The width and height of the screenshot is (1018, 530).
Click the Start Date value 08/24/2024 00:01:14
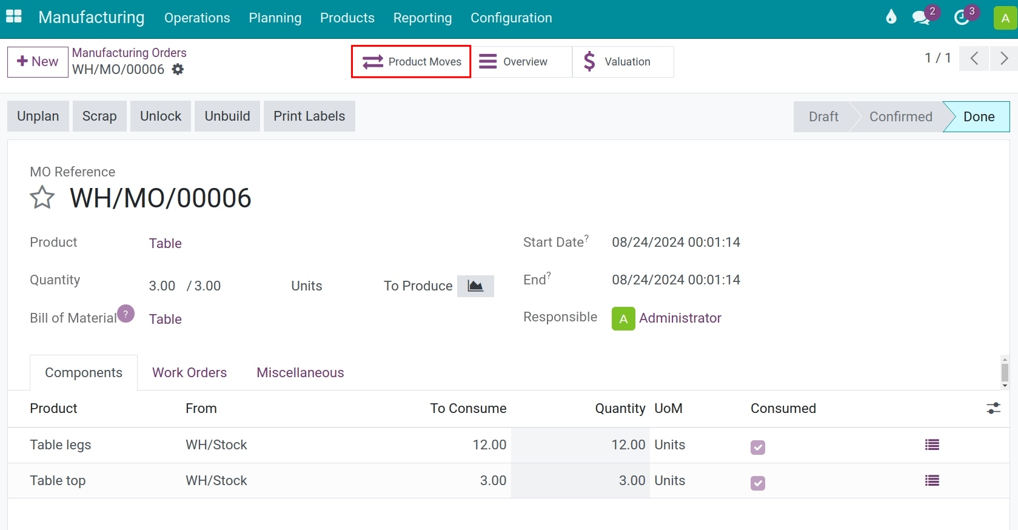click(x=676, y=243)
